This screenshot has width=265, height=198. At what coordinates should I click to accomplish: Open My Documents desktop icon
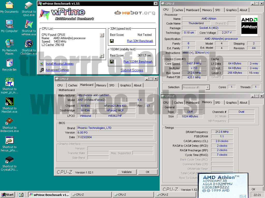pos(10,5)
